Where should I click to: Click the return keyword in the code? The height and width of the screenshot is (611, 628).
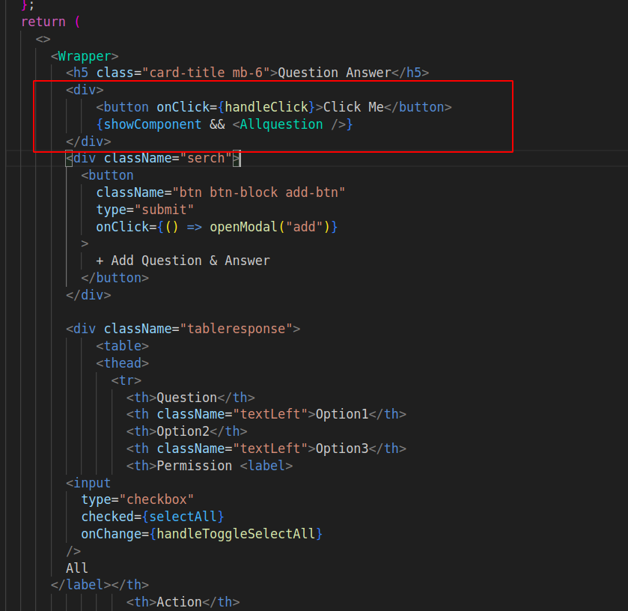coord(43,22)
